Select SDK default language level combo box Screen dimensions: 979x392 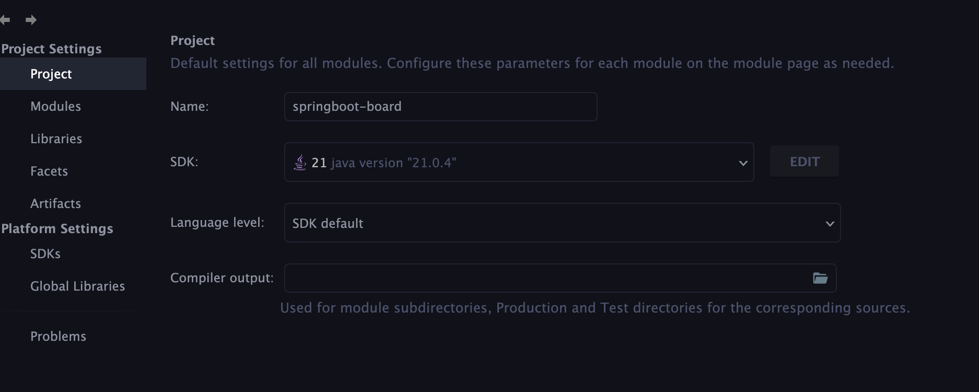point(562,223)
